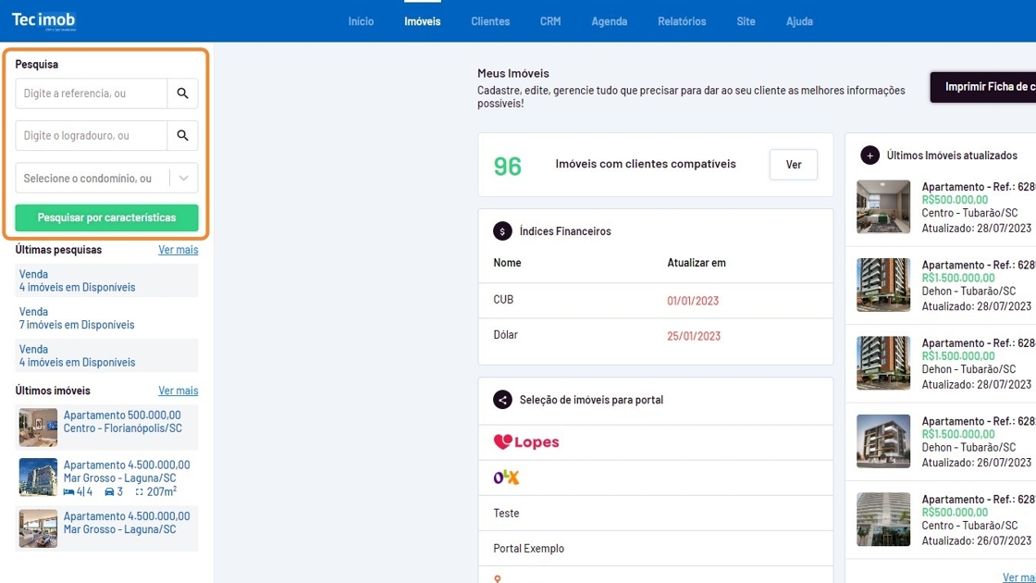Viewport: 1036px width, 583px height.
Task: Click the share icon beside Seleção de imóveis
Action: click(x=502, y=400)
